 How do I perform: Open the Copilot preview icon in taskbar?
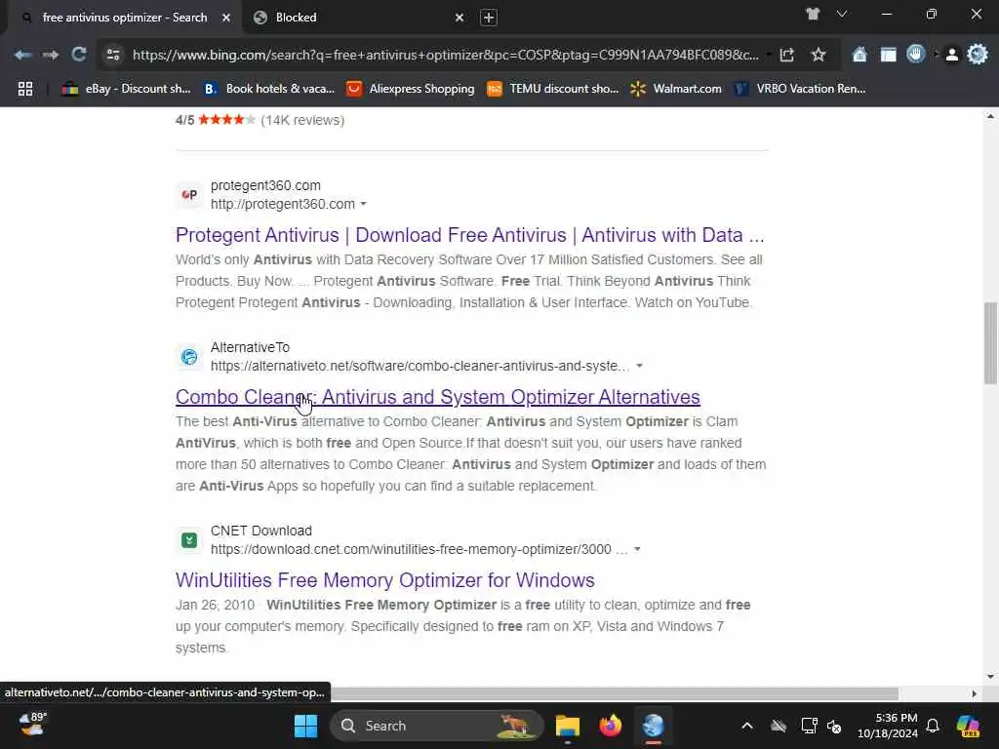click(x=968, y=726)
